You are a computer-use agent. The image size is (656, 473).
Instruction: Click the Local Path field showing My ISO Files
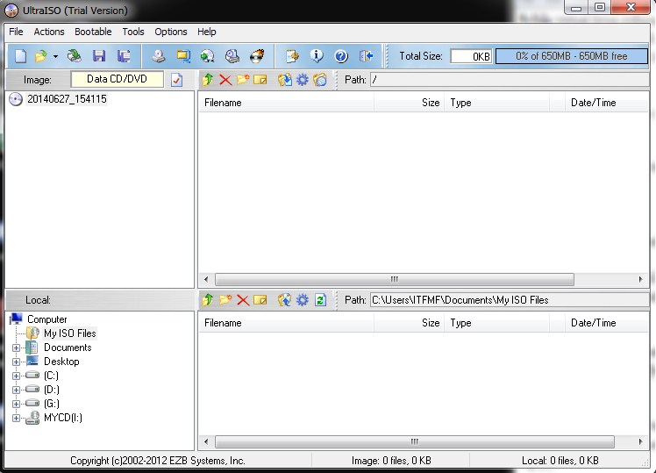click(510, 300)
